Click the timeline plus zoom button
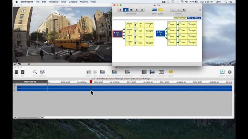The width and height of the screenshot is (248, 139). coord(15,117)
